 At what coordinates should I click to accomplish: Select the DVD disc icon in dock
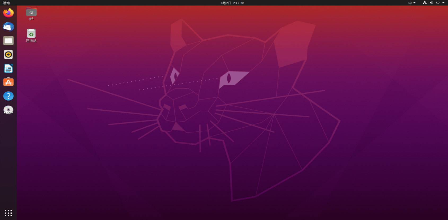8,110
